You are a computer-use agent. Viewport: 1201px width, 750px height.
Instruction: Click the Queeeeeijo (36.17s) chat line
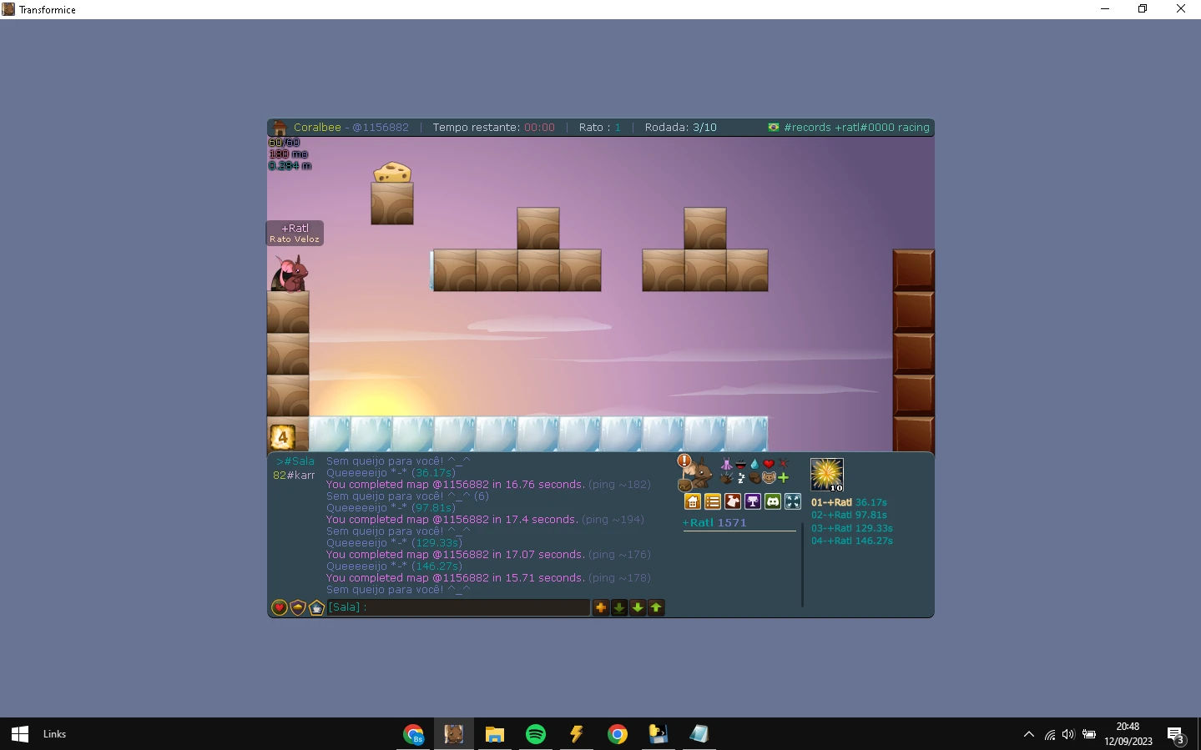(x=391, y=473)
